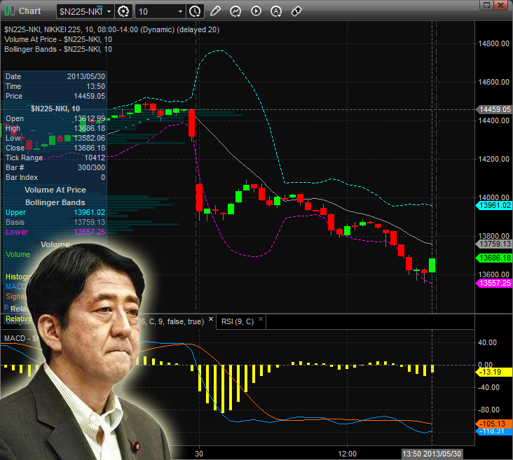Viewport: 513px width, 460px height.
Task: Click the green 13686.18 last price label
Action: tap(494, 258)
